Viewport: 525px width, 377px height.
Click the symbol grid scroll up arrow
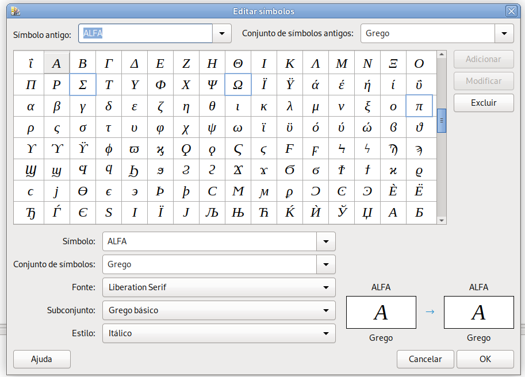coord(442,54)
